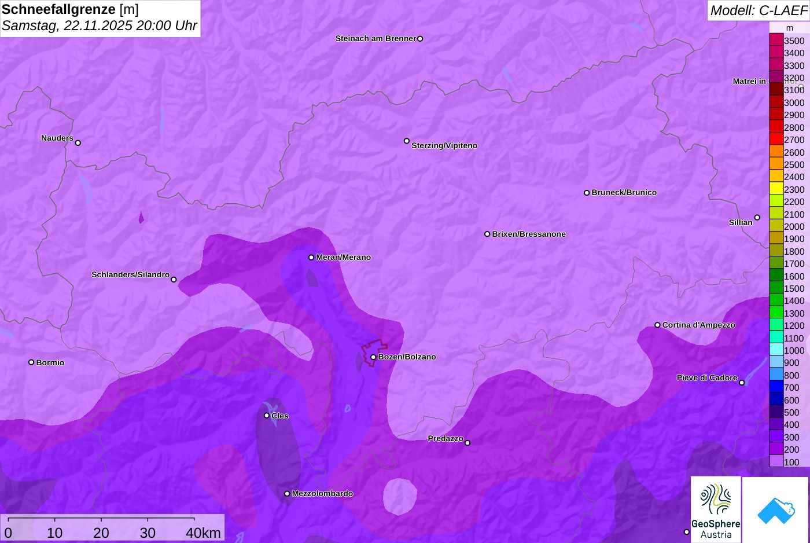Select the Nauders location marker dot
810x543 pixels.
[78, 143]
